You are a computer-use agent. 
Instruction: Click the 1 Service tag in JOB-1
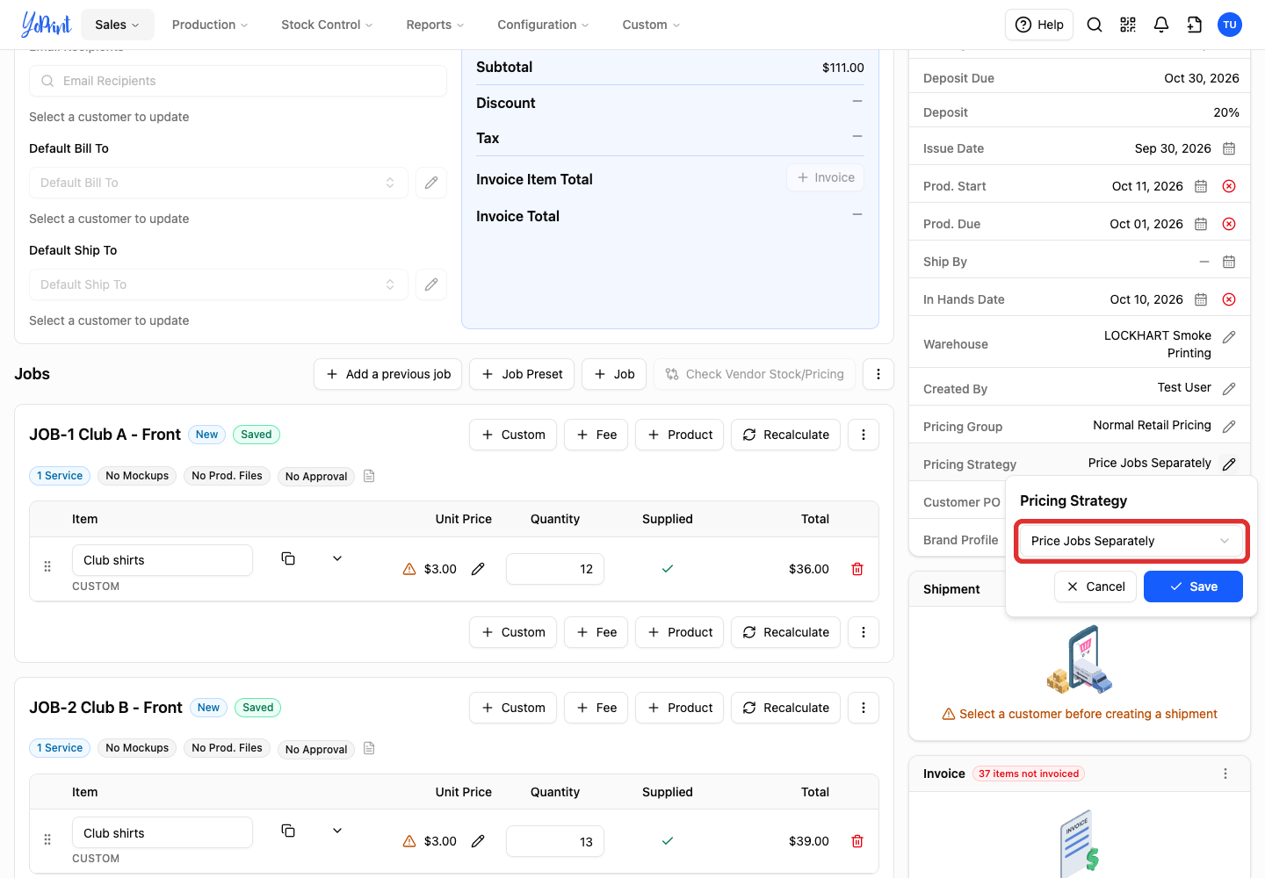pyautogui.click(x=60, y=476)
